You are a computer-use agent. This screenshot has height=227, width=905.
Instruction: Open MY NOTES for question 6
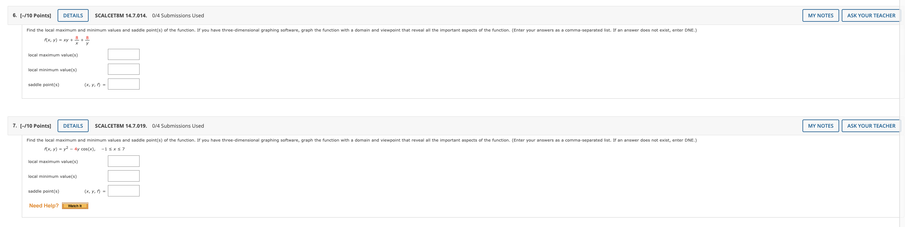coord(820,15)
